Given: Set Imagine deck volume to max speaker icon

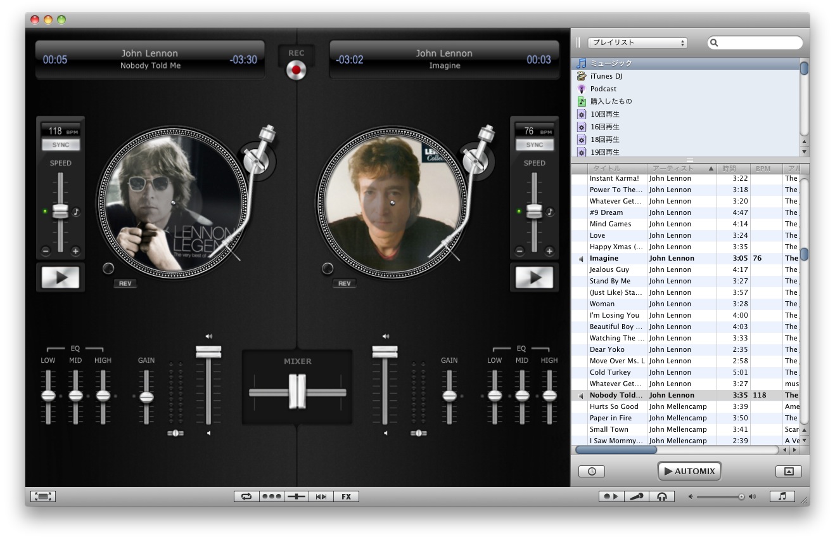Looking at the screenshot, I should (385, 337).
